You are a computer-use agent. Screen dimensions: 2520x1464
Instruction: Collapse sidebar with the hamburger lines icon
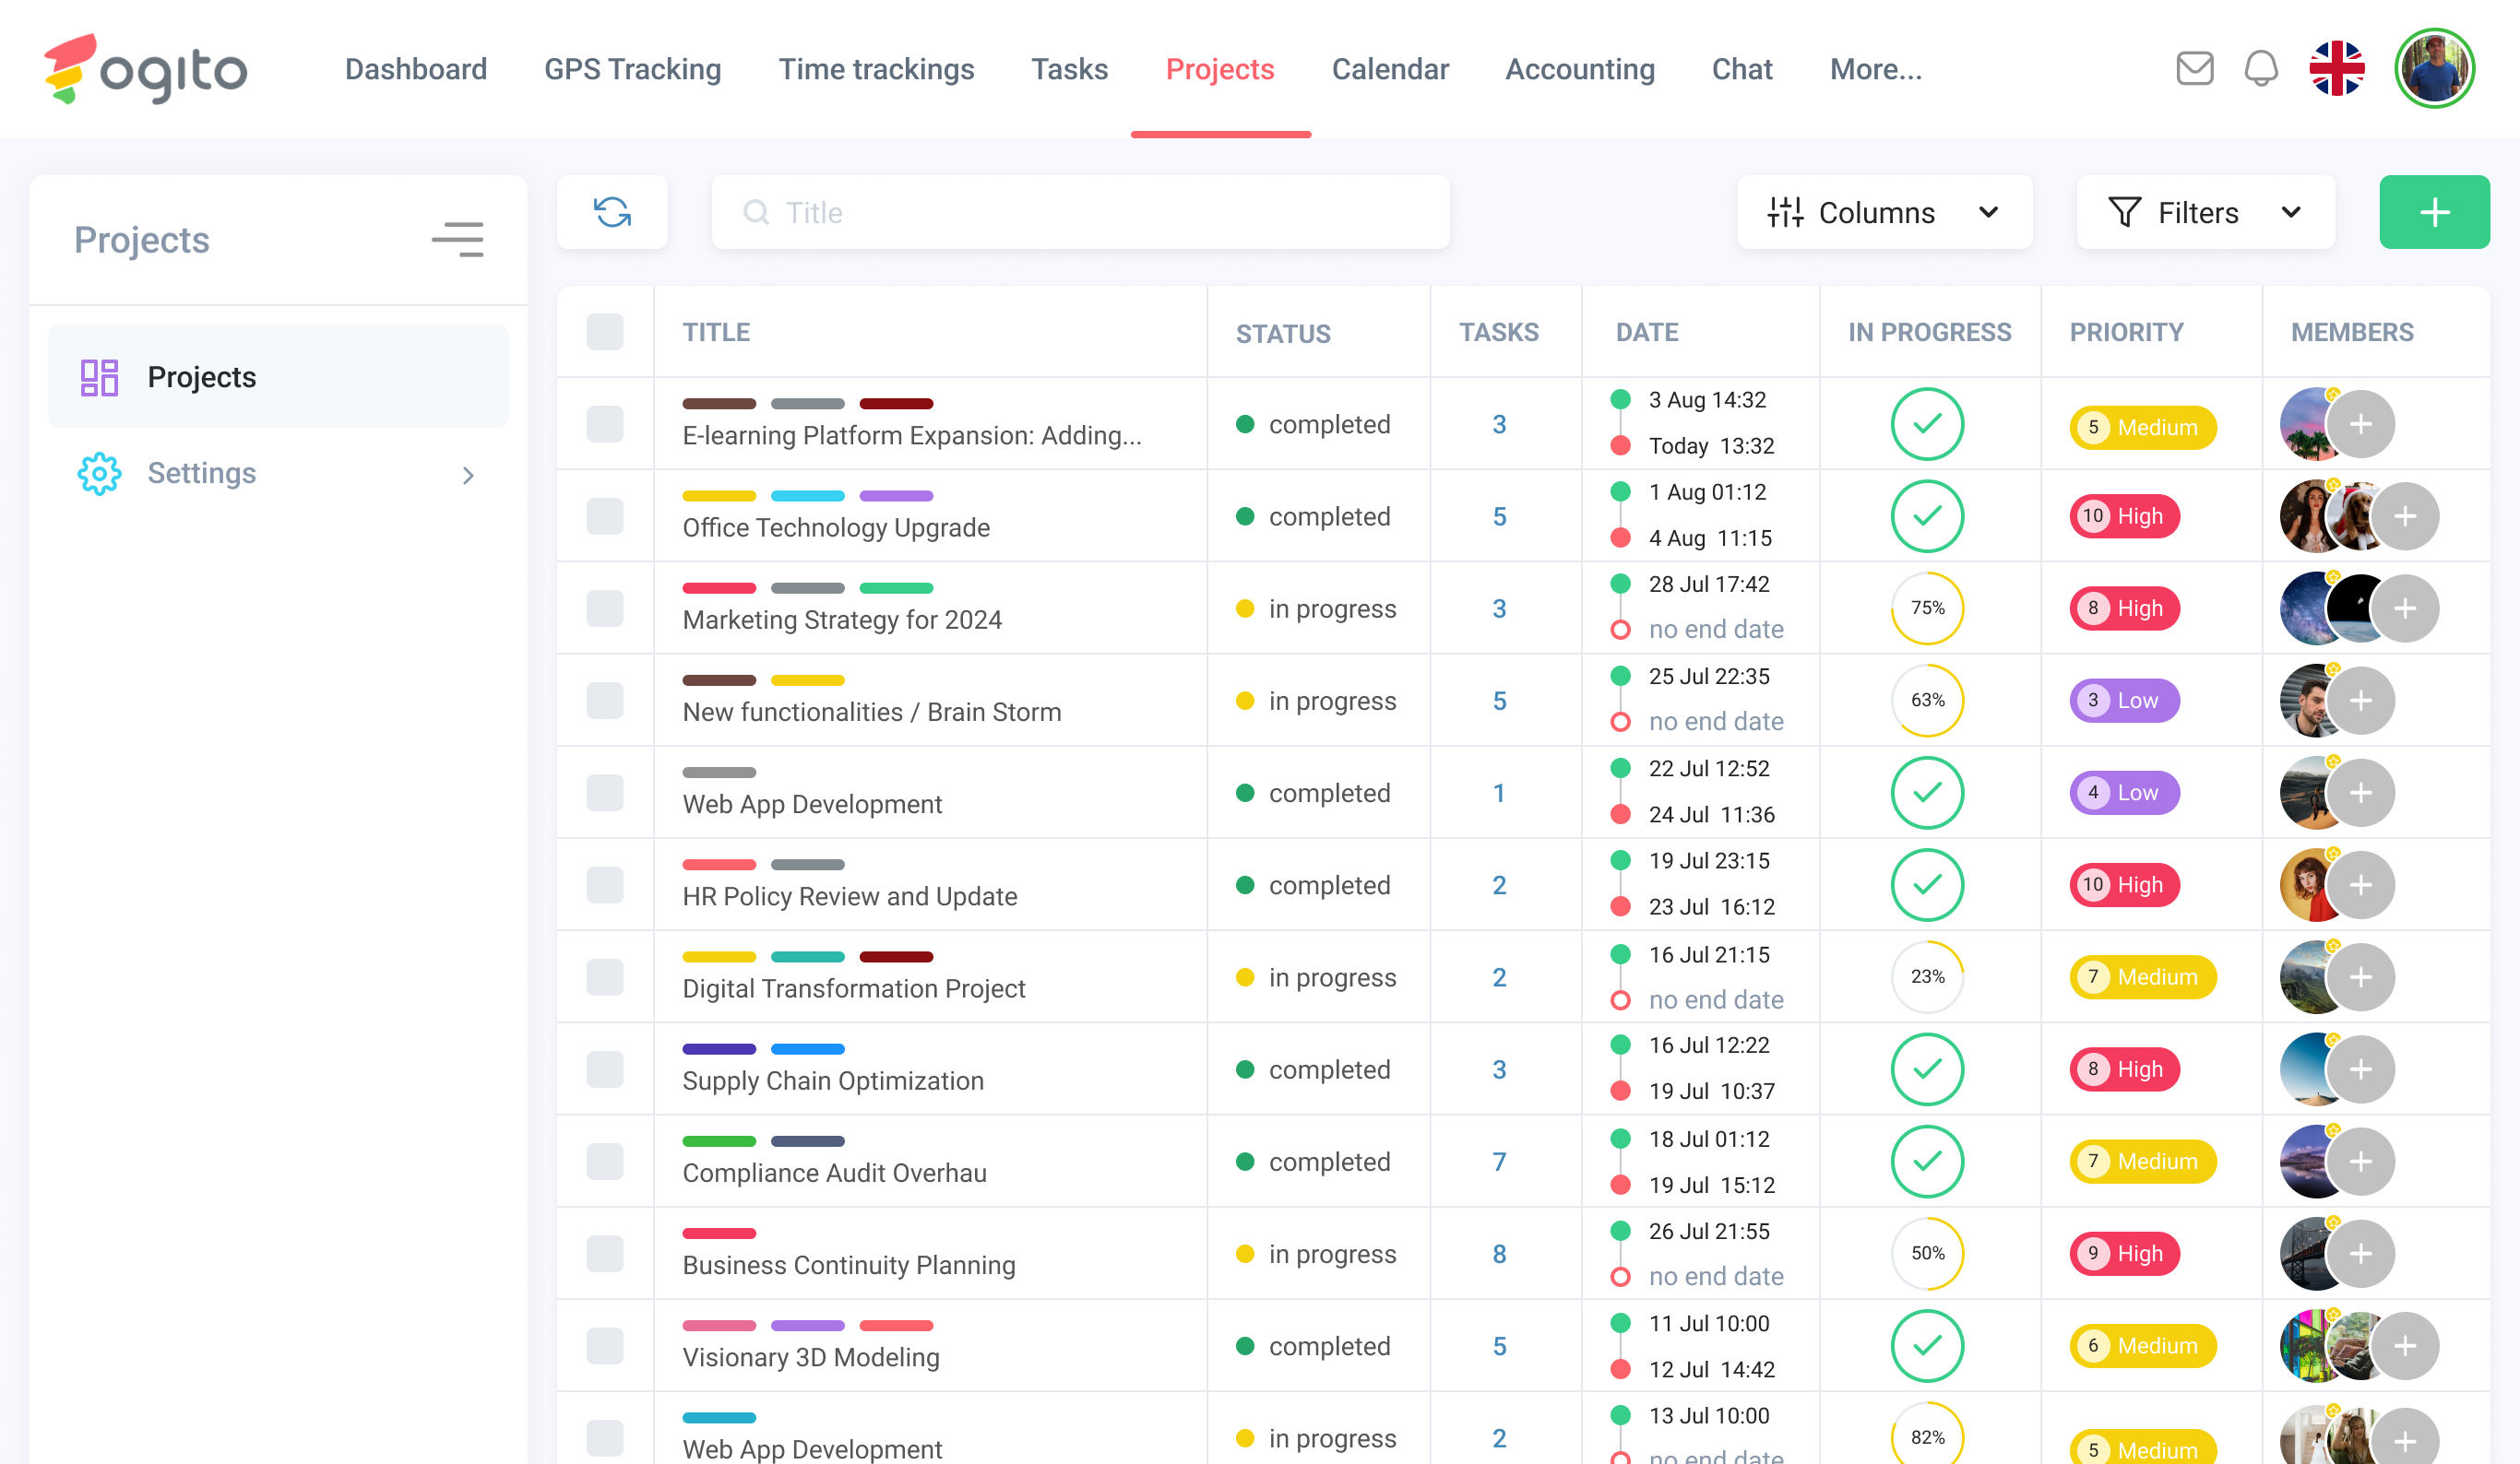tap(458, 240)
